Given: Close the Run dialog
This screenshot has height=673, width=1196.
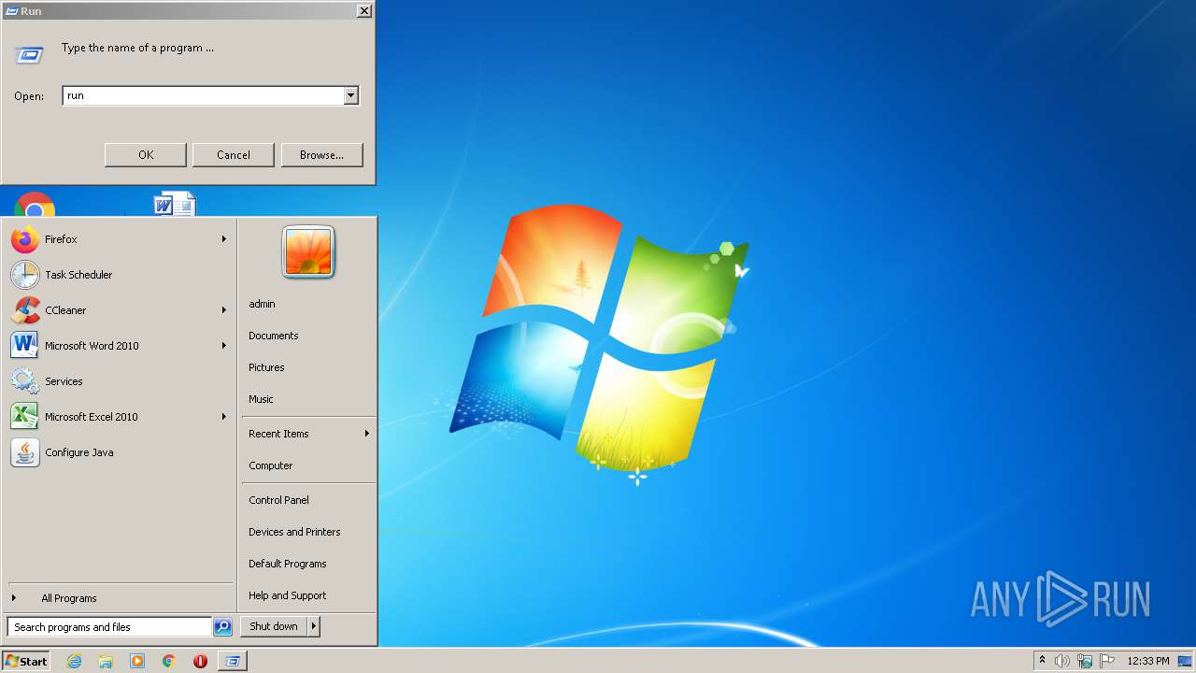Looking at the screenshot, I should [x=364, y=11].
